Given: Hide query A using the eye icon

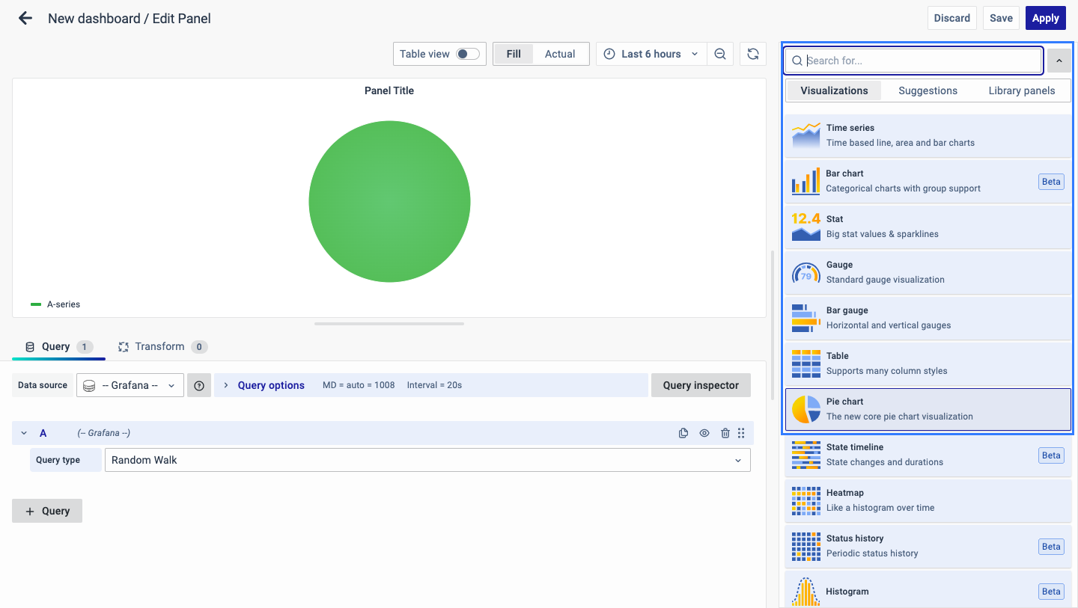Looking at the screenshot, I should point(704,433).
